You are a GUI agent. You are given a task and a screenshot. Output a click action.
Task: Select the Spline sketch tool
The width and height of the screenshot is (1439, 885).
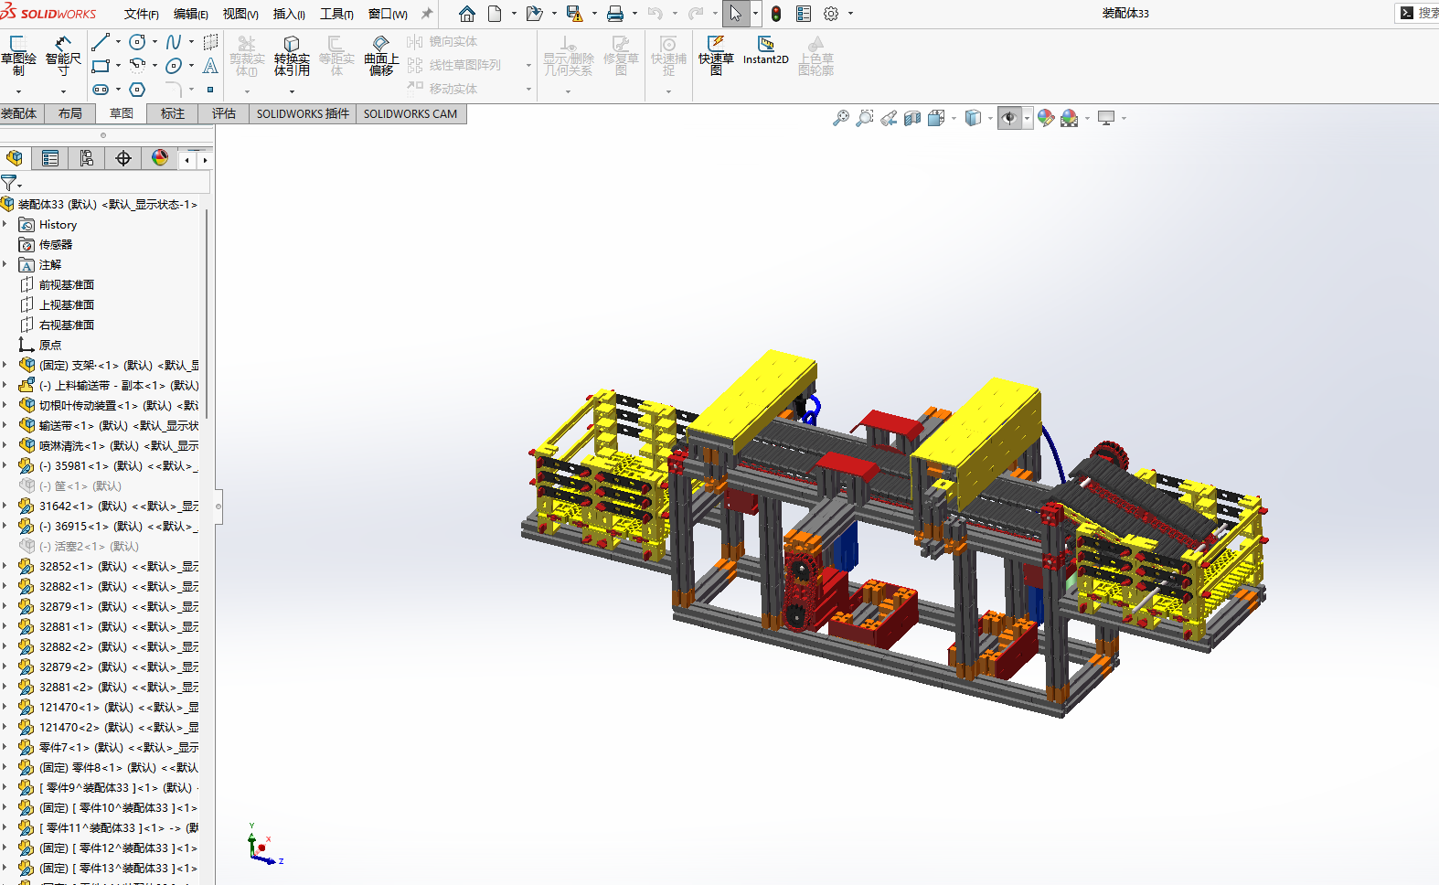pos(174,42)
